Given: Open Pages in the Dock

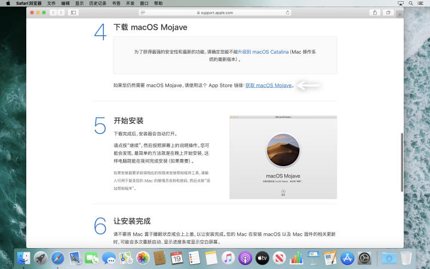Looking at the screenshot, I should (330, 258).
